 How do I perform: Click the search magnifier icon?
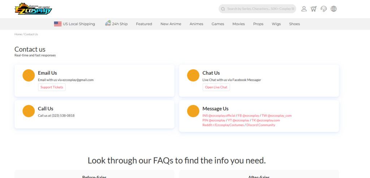223,9
